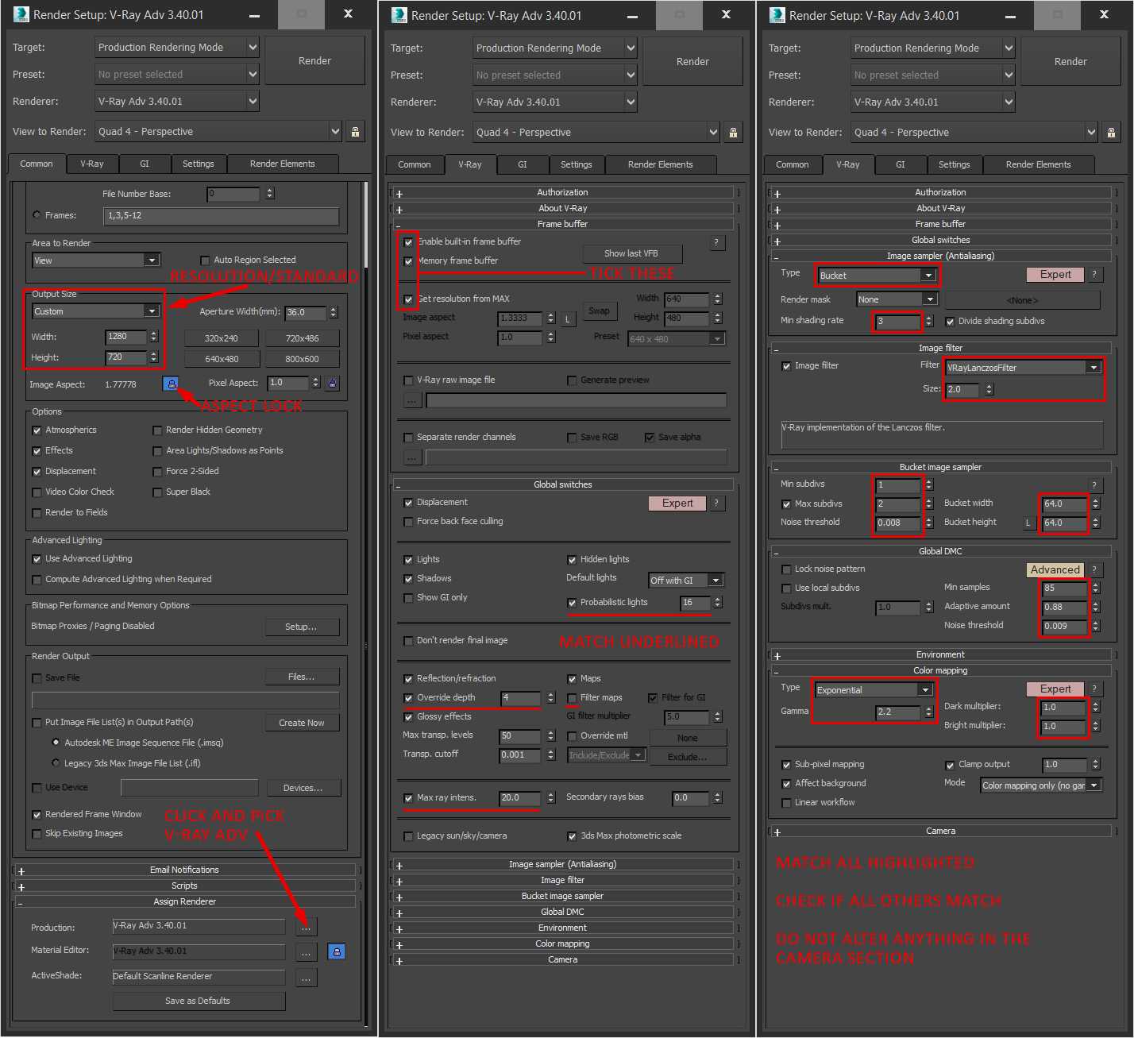1134x1038 pixels.
Task: Open the Output Size Custom dropdown
Action: (96, 311)
